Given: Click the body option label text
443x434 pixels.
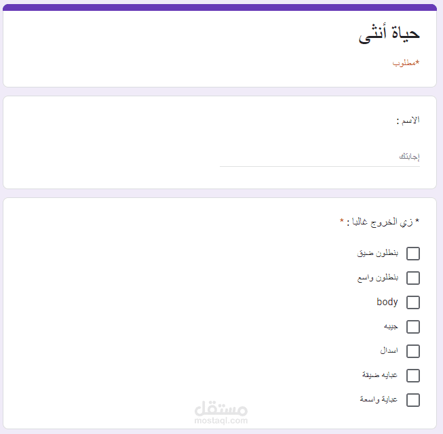Looking at the screenshot, I should click(387, 302).
